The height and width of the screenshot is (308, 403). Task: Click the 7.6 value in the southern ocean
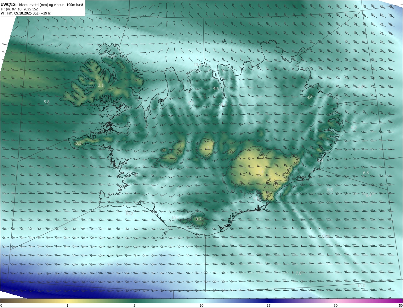point(298,273)
